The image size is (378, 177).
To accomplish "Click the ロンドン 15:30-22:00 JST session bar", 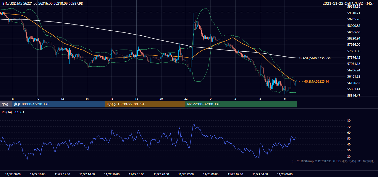I will pos(145,104).
